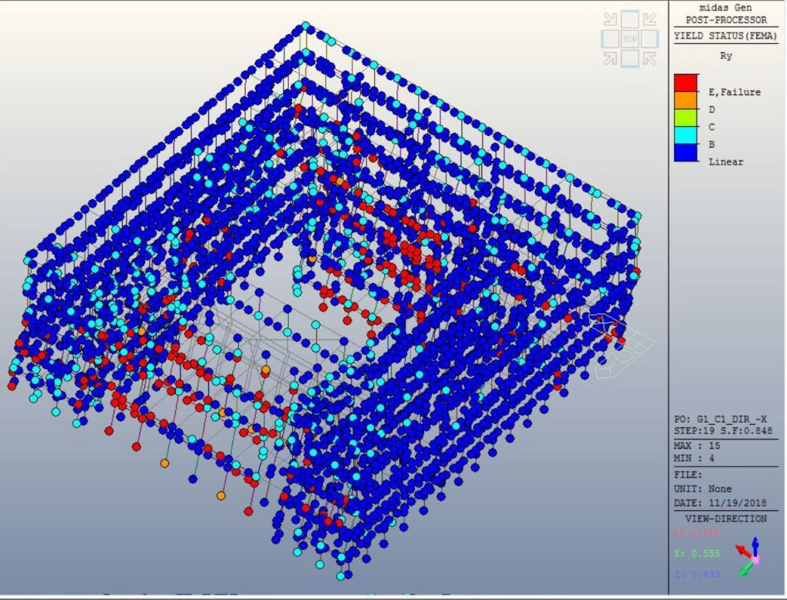Viewport: 787px width, 600px height.
Task: Select the lower side square of view navigator
Action: click(629, 58)
